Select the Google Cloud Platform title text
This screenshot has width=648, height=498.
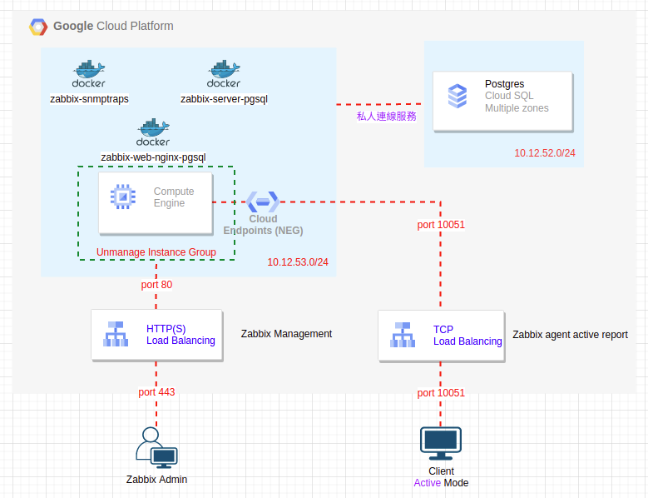click(x=113, y=26)
